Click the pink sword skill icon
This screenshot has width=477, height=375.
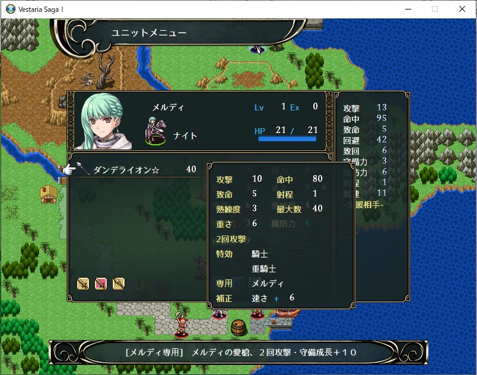tap(101, 284)
